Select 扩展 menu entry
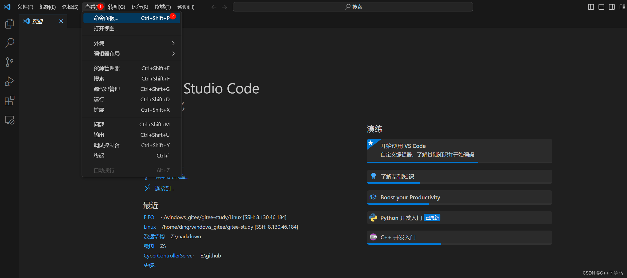This screenshot has height=278, width=627. point(132,110)
